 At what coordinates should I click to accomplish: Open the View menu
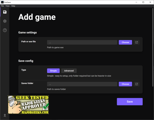click(x=7, y=6)
